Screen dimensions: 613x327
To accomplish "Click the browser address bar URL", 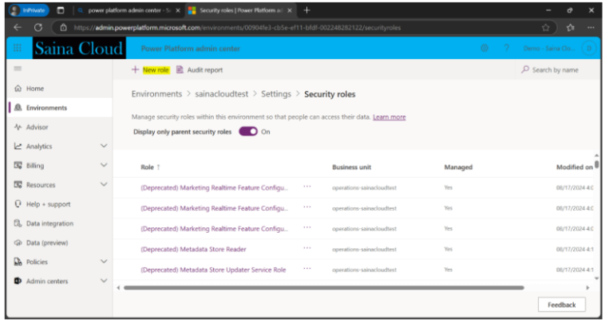I will (237, 28).
